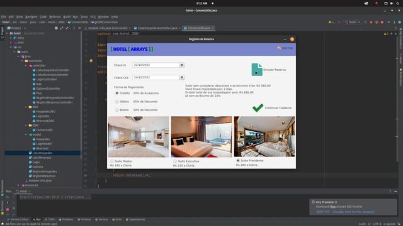This screenshot has width=403, height=226.
Task: Collapse the main folder in tree
Action: pyautogui.click(x=14, y=51)
